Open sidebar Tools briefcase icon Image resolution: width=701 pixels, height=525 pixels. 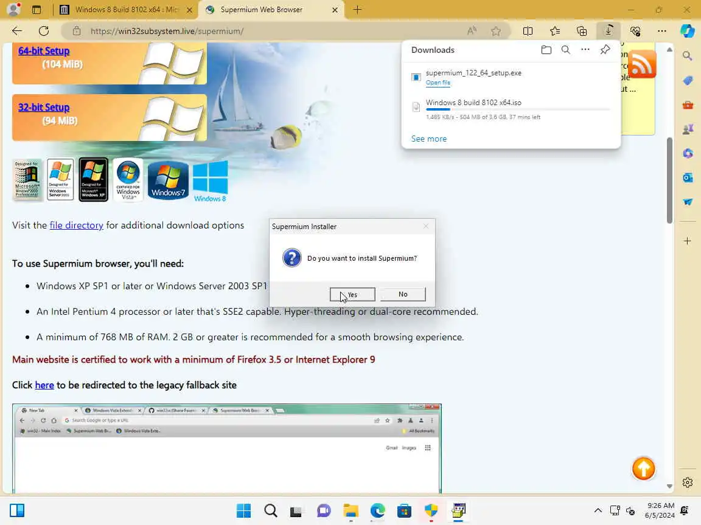[x=688, y=105]
